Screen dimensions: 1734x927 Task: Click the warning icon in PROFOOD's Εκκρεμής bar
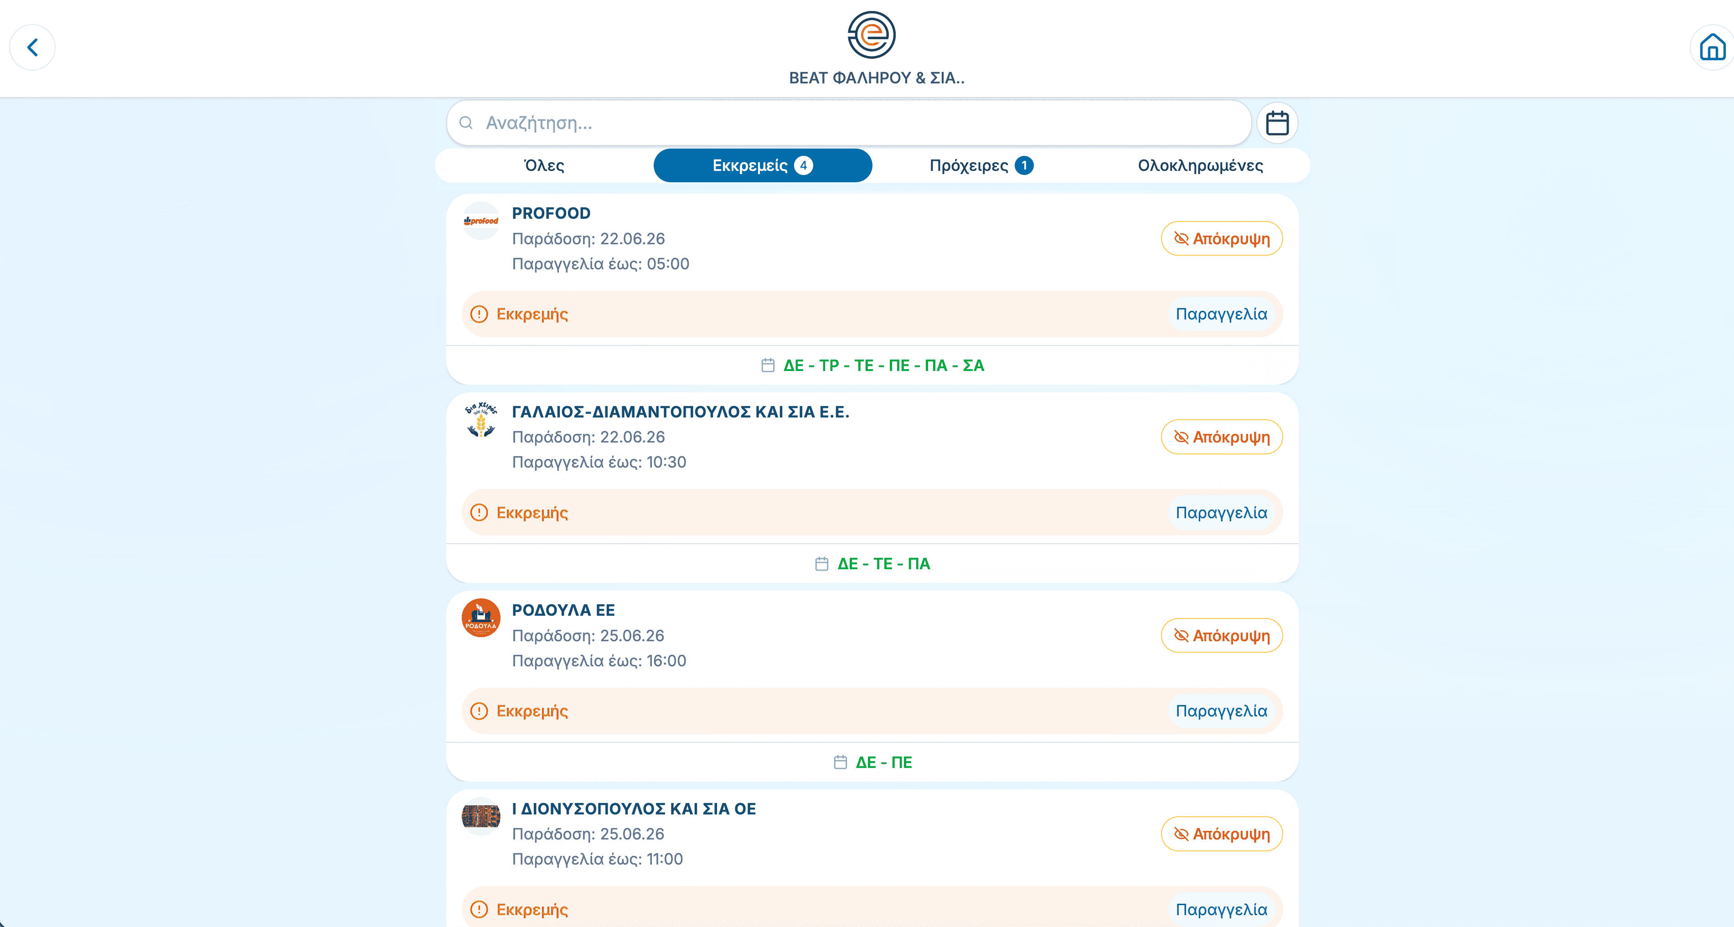point(479,314)
